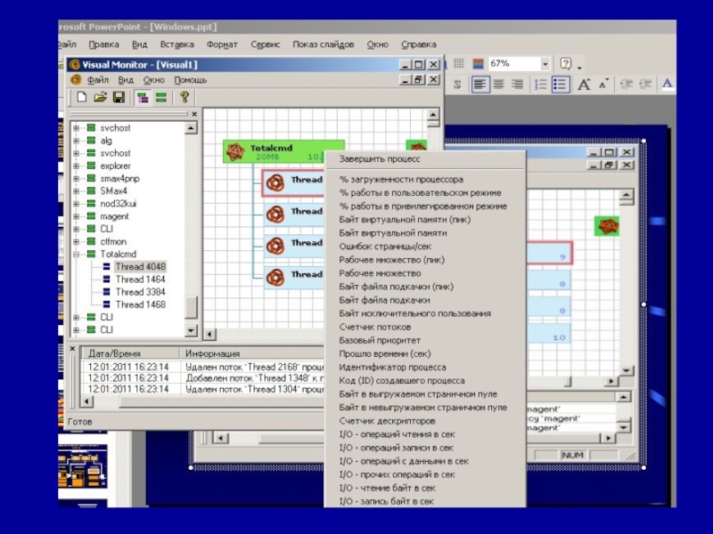The image size is (713, 534).
Task: Close the process tree panel with X
Action: pos(194,114)
